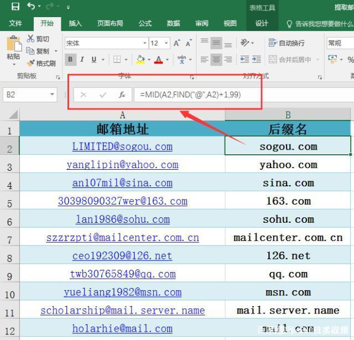Click the formula bar cancel X icon
The image size is (354, 340).
coord(84,95)
